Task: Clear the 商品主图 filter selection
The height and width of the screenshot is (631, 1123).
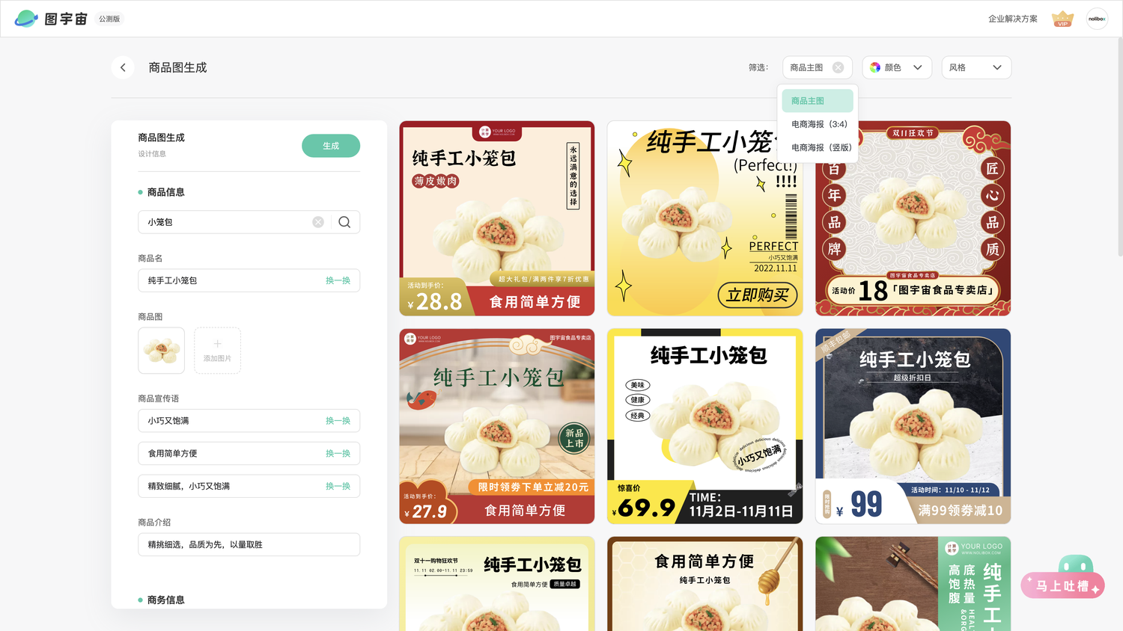Action: tap(838, 67)
